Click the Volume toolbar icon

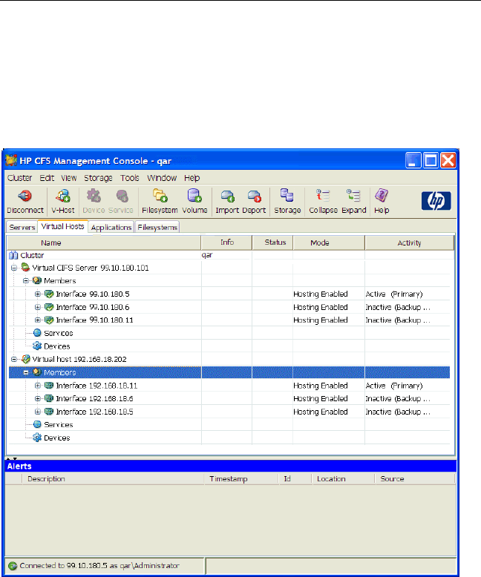(x=194, y=196)
